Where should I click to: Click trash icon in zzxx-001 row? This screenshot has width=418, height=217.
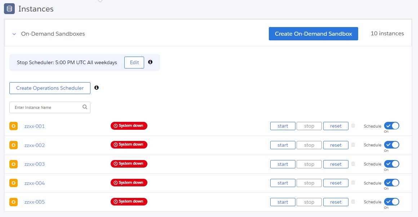coord(353,125)
